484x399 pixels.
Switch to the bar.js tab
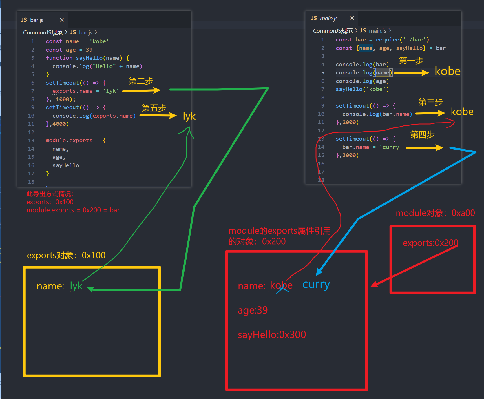point(37,20)
